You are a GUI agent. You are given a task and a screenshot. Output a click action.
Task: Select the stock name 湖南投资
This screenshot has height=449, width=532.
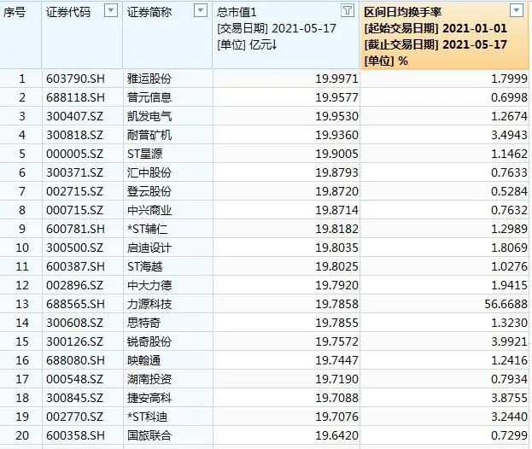coord(149,379)
